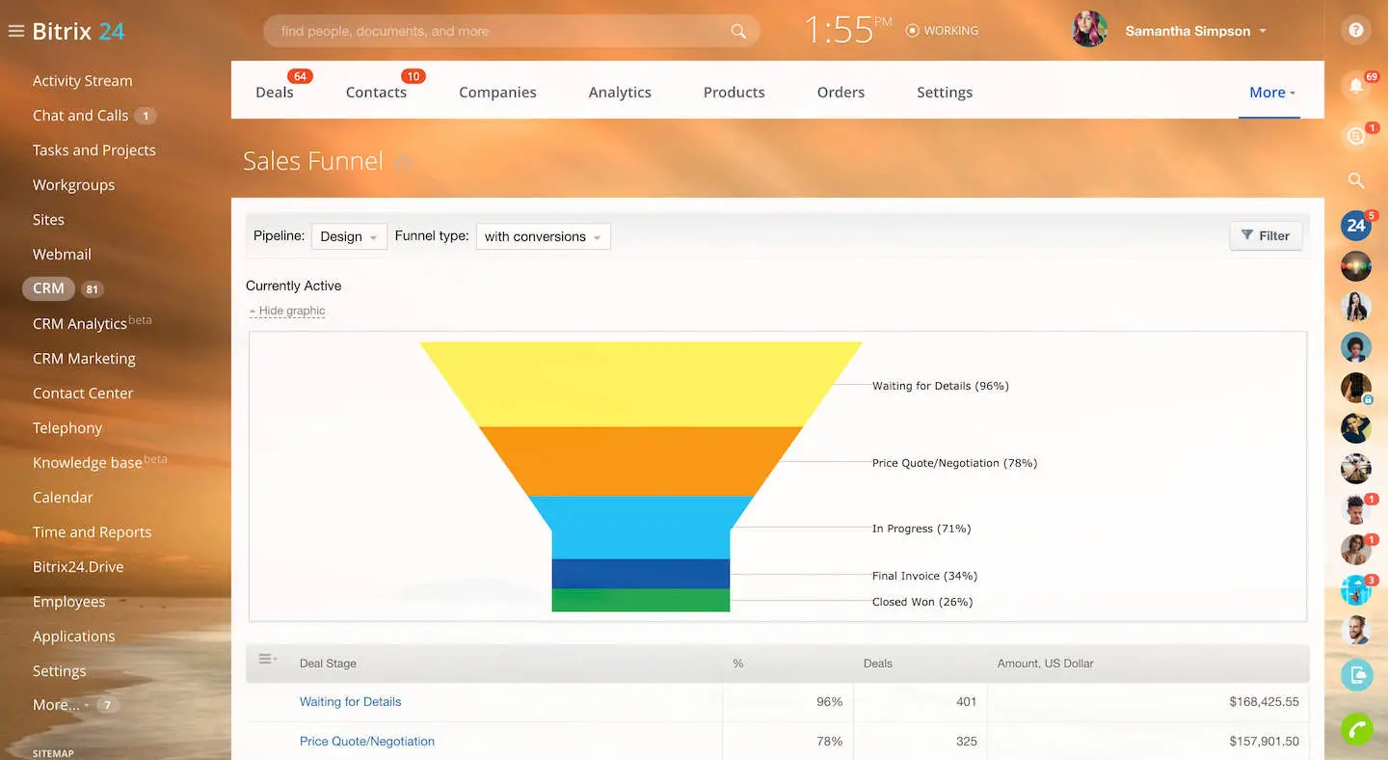Switch to the Analytics tab
The height and width of the screenshot is (760, 1388).
pyautogui.click(x=620, y=93)
